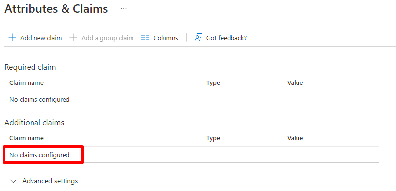Image resolution: width=396 pixels, height=191 pixels.
Task: Click the plus icon for Add new claim
Action: tap(12, 38)
